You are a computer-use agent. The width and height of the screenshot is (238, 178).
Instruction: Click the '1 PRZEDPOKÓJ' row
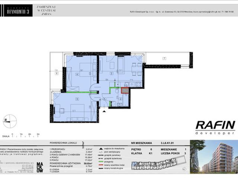(71, 149)
